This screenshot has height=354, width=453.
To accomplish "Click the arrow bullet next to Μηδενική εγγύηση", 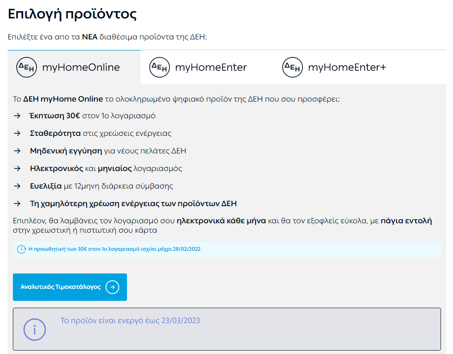I will pos(17,151).
